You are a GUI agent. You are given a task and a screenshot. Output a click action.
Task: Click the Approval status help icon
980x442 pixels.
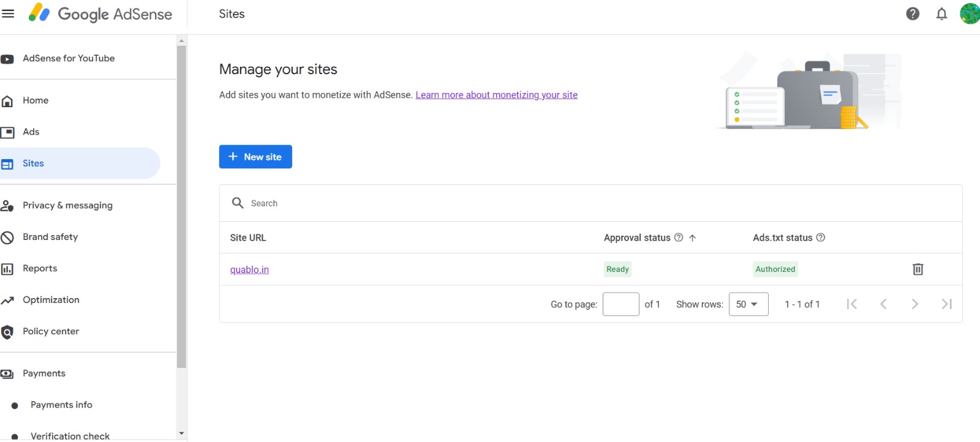(679, 238)
